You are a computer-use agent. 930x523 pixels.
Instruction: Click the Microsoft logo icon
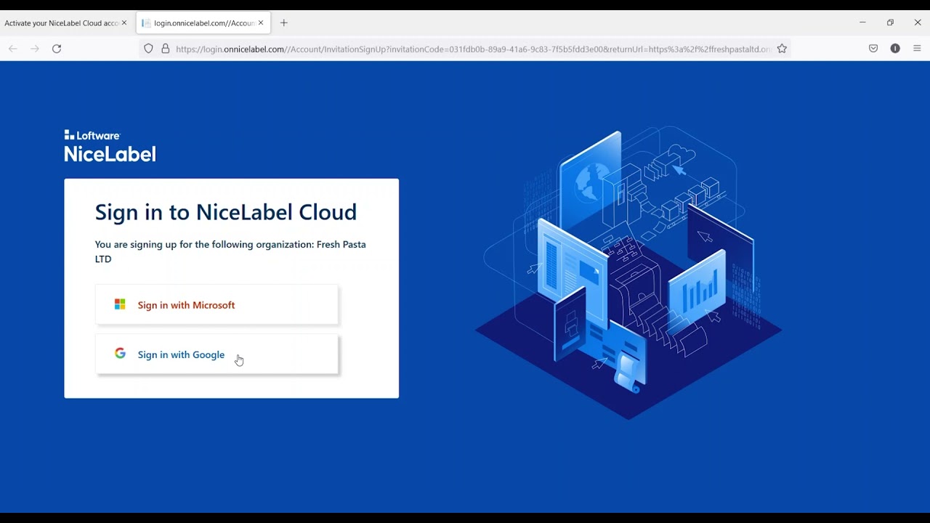click(x=120, y=304)
